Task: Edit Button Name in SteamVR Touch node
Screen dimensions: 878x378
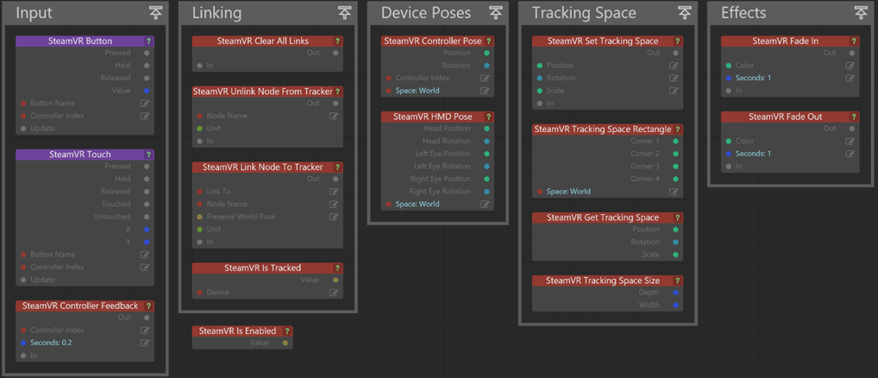Action: 145,255
